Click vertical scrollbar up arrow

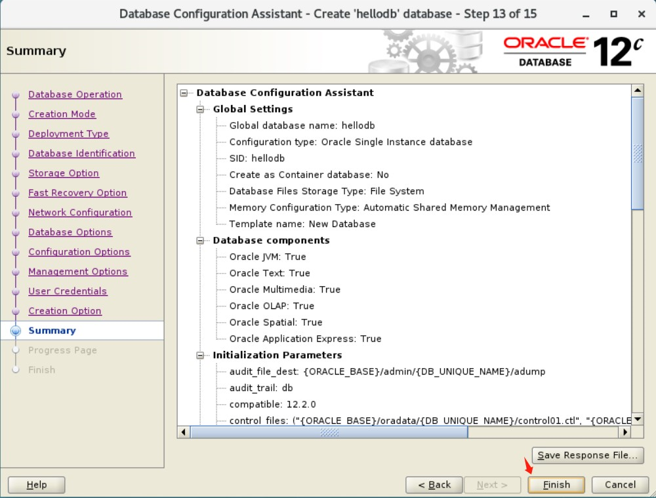[x=637, y=91]
